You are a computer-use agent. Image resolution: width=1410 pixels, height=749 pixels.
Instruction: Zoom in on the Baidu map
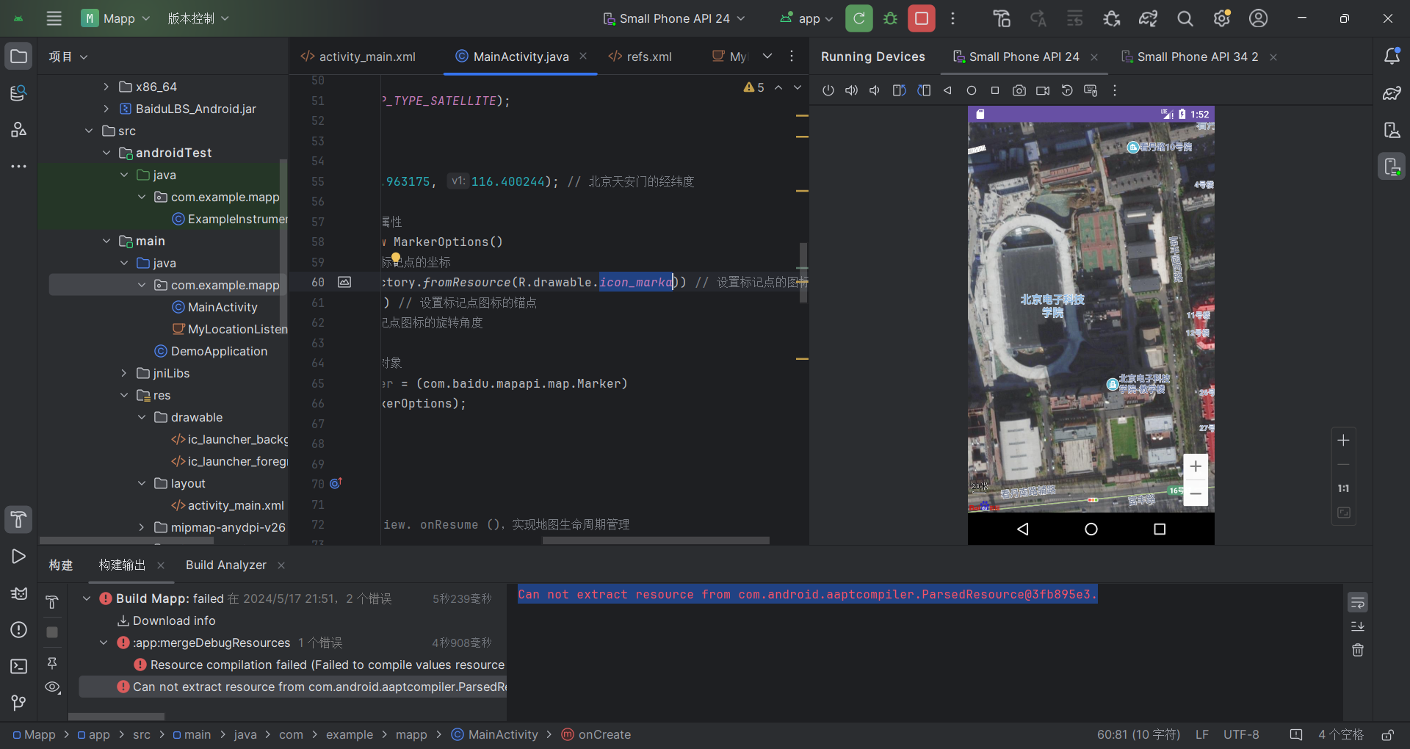[1196, 466]
